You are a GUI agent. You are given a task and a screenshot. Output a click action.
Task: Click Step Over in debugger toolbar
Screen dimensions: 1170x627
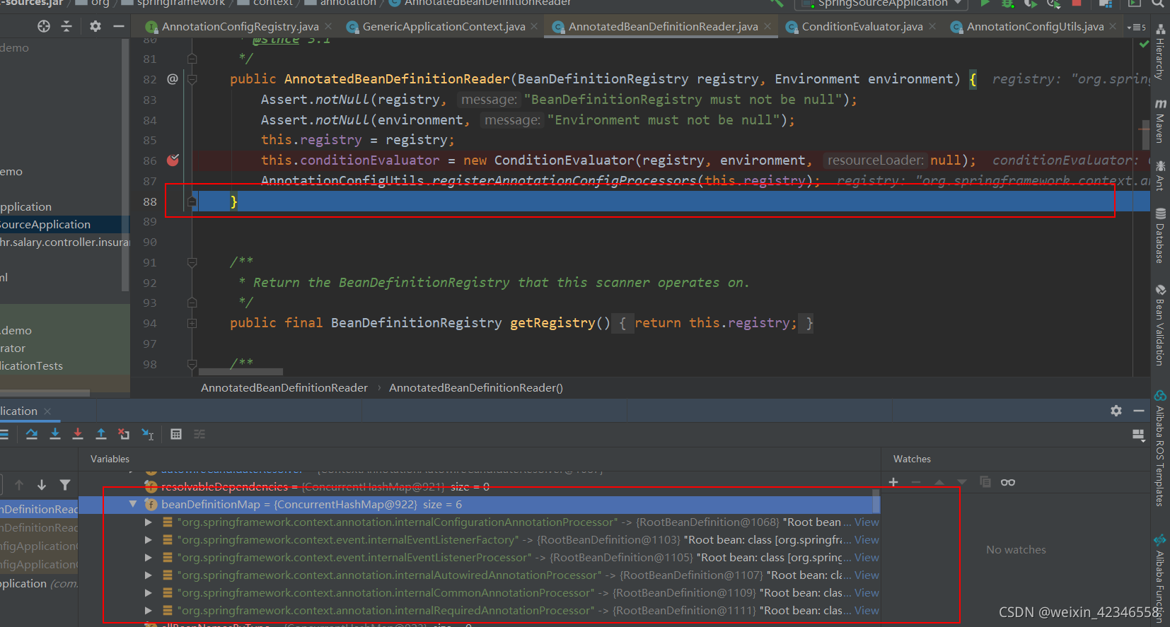tap(32, 434)
